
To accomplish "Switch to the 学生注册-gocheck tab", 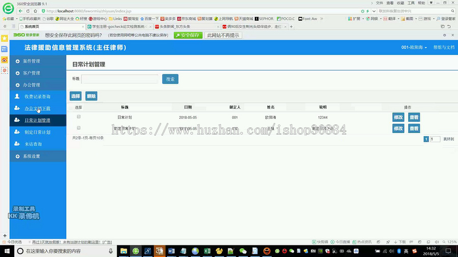I will [x=119, y=26].
